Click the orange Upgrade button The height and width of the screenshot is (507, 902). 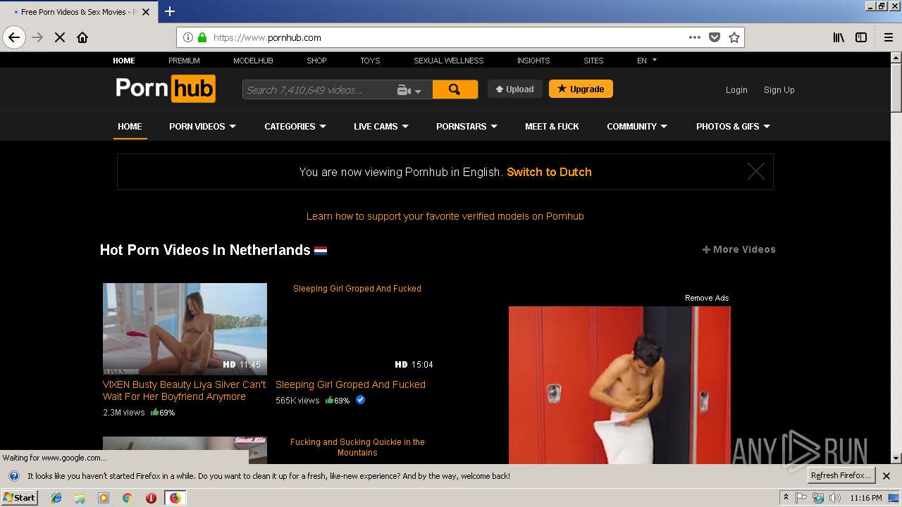(x=581, y=89)
